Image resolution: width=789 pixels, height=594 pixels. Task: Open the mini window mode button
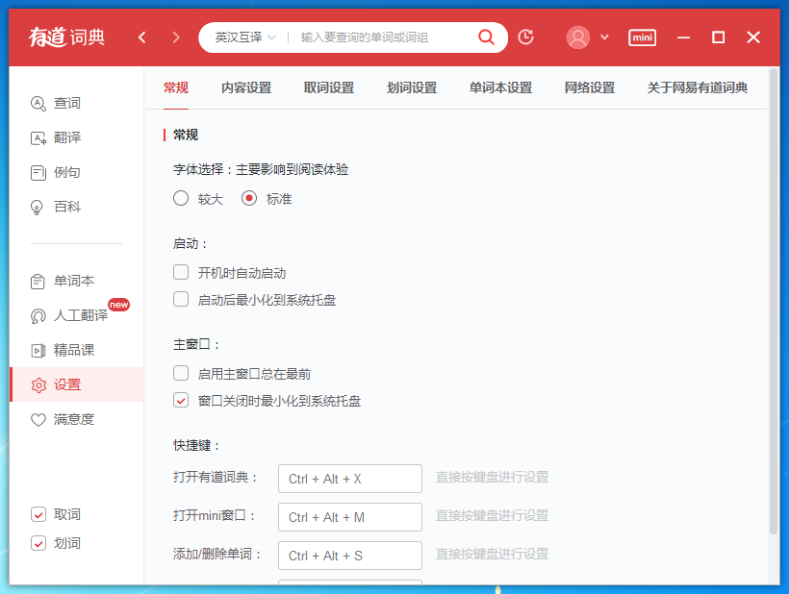click(642, 37)
